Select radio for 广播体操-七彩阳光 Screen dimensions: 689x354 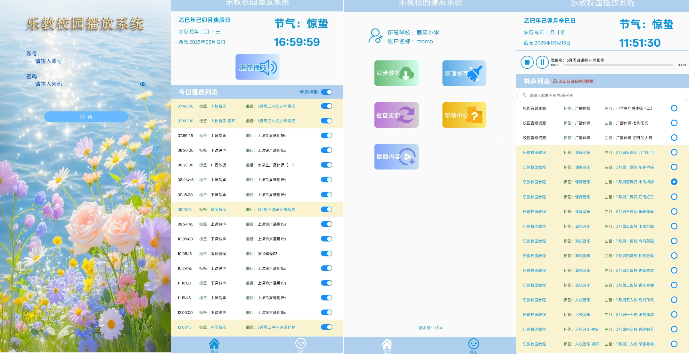[x=674, y=123]
